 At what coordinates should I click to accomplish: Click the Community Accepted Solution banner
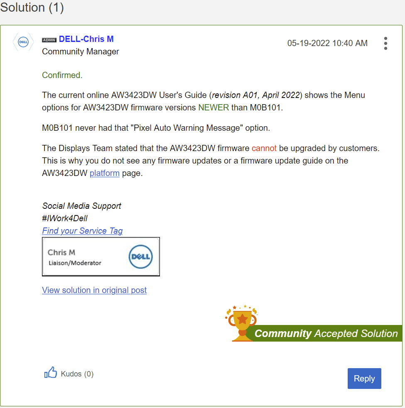[x=326, y=333]
